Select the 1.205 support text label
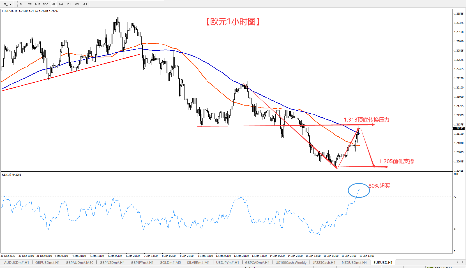This screenshot has width=466, height=268. pos(396,161)
